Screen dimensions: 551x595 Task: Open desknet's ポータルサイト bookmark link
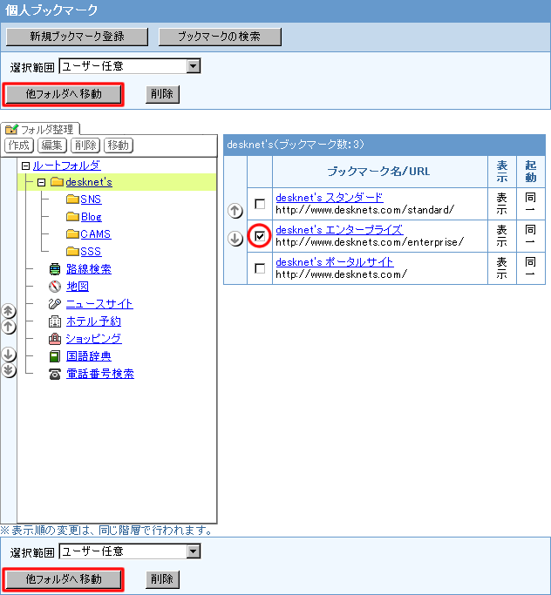(x=335, y=262)
